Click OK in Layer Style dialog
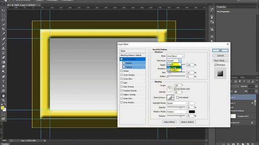The image size is (259, 145). pos(220,50)
